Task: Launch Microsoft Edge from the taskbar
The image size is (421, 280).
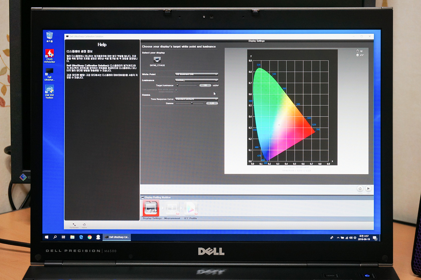Action: point(81,237)
